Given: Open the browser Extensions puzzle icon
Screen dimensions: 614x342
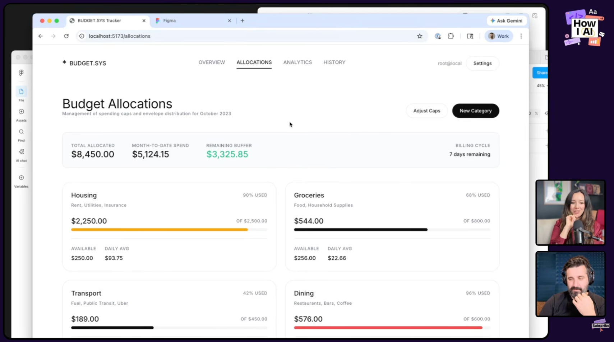Looking at the screenshot, I should point(451,36).
